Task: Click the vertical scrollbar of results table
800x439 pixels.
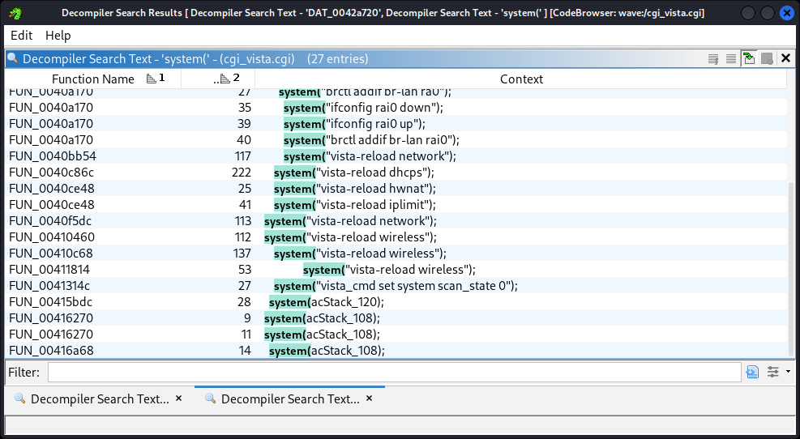Action: pos(792,267)
